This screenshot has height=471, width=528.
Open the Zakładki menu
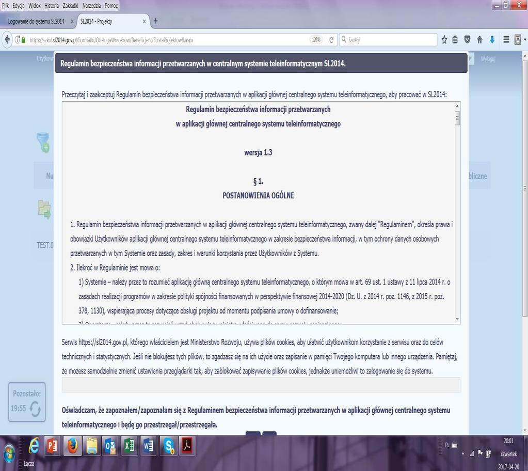click(71, 6)
